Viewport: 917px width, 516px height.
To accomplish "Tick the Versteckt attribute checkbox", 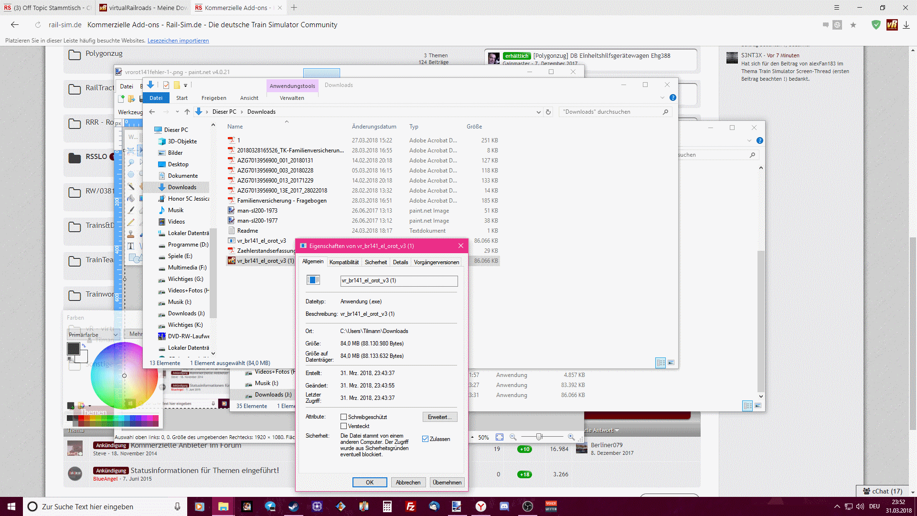I will pos(343,426).
